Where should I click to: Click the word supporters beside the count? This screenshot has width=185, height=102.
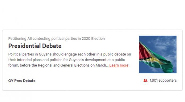pos(167,81)
